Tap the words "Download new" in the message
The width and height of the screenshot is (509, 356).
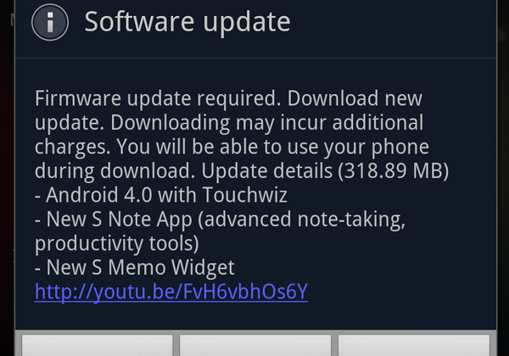355,98
